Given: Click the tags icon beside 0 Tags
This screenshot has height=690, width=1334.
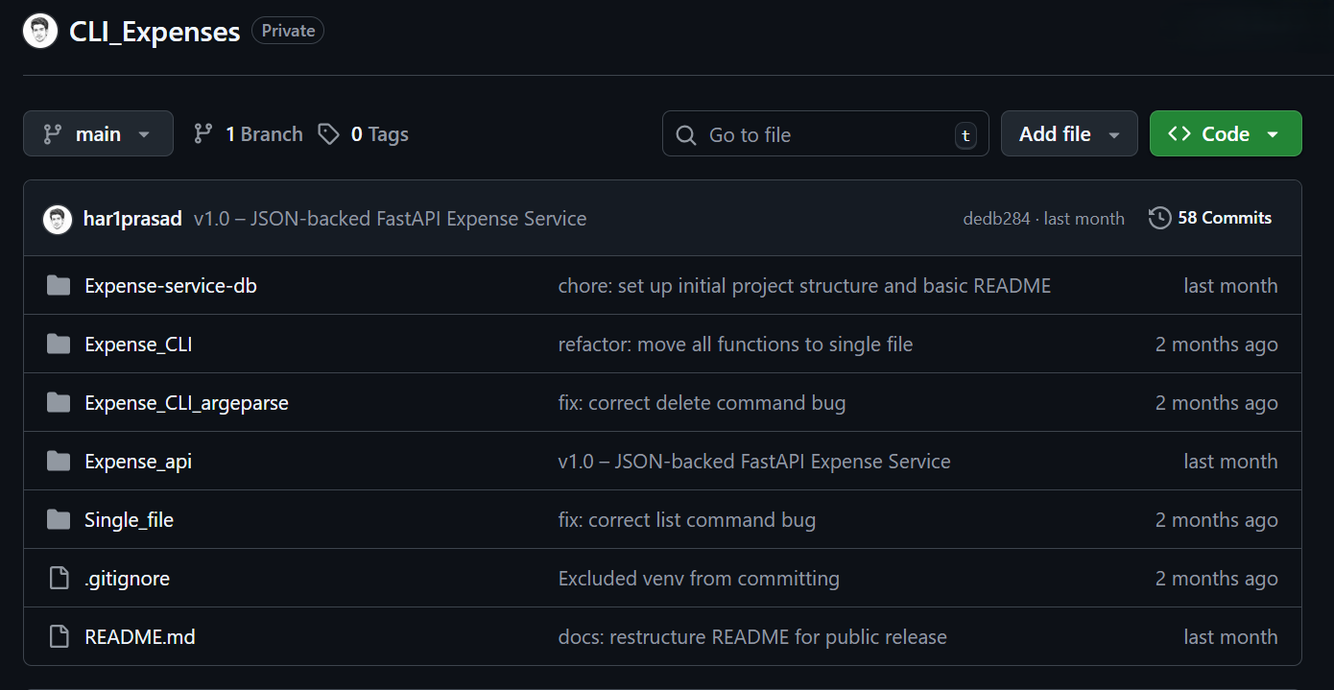Looking at the screenshot, I should 329,133.
